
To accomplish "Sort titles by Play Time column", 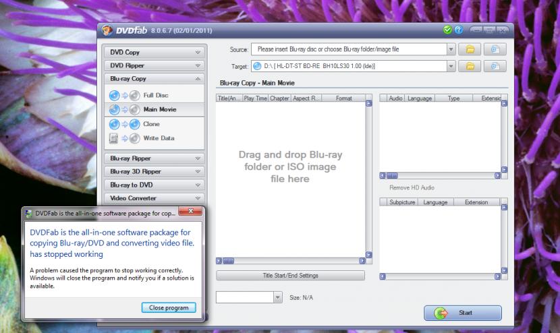I will point(255,98).
